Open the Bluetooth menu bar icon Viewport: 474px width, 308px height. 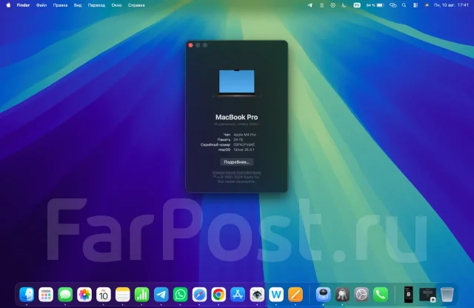(x=321, y=5)
